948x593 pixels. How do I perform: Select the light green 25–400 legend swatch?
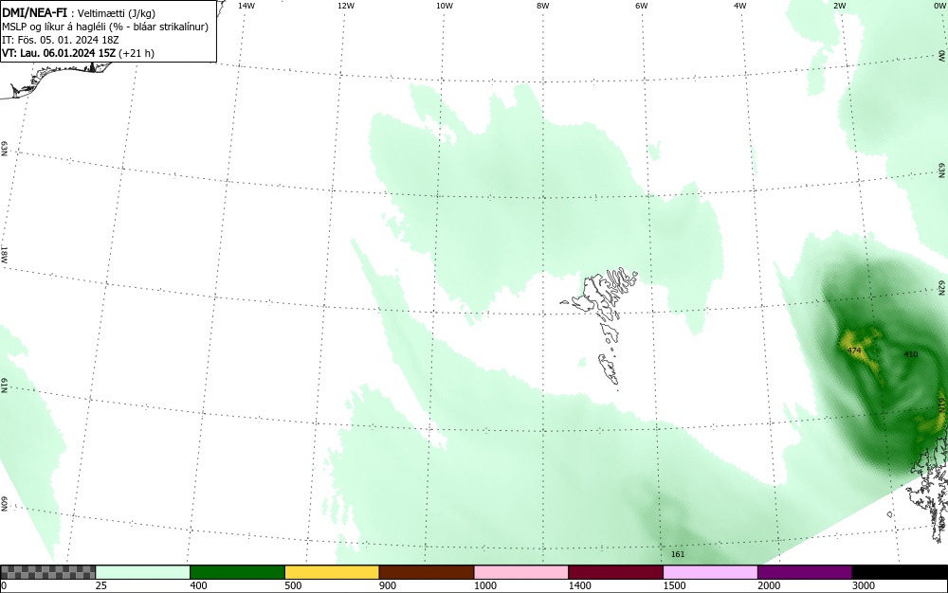tap(143, 572)
